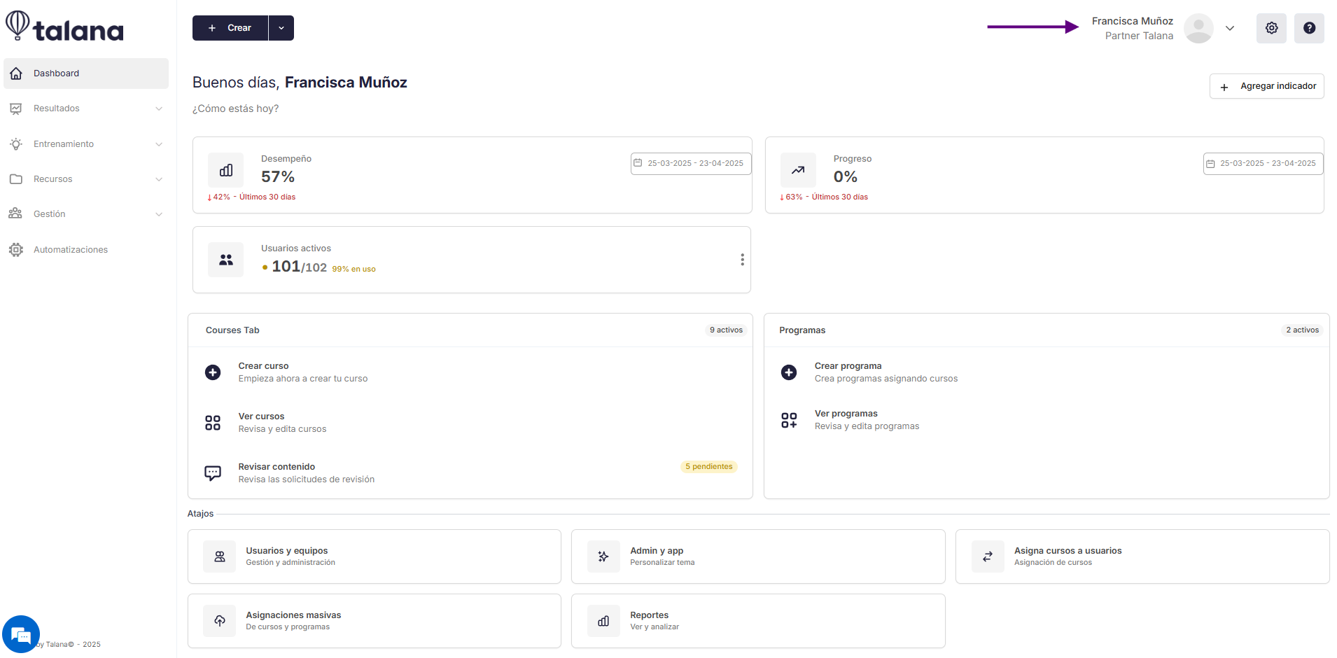Expand the Resultados menu chevron
This screenshot has width=1337, height=658.
pos(159,108)
